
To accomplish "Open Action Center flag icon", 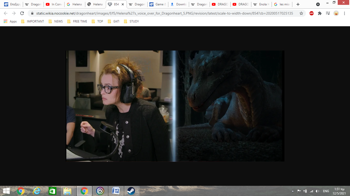I will pyautogui.click(x=299, y=191).
